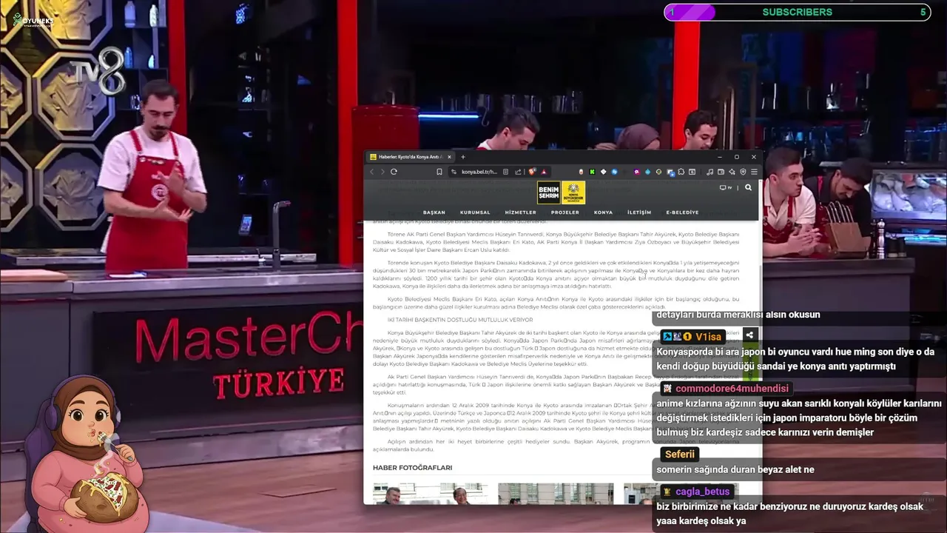Click the share icon beside V1isa
Viewport: 947px width, 533px height.
click(749, 336)
